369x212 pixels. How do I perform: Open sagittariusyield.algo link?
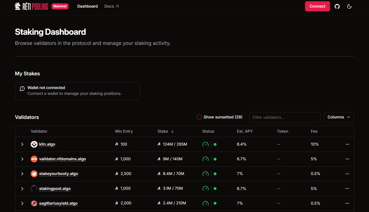[58, 203]
